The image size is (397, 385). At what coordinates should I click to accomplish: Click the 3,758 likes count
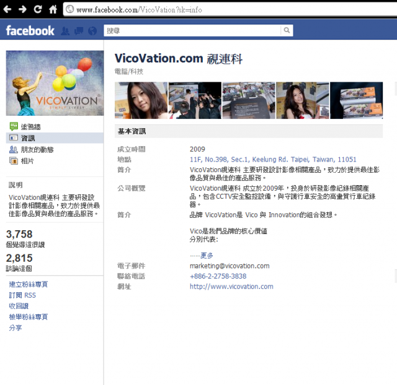click(x=19, y=234)
